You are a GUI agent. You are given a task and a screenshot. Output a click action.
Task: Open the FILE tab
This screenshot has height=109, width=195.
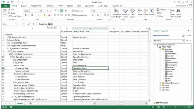tap(5, 6)
